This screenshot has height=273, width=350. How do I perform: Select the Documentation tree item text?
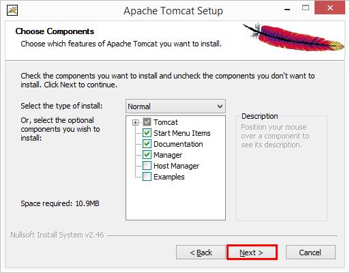pyautogui.click(x=178, y=144)
